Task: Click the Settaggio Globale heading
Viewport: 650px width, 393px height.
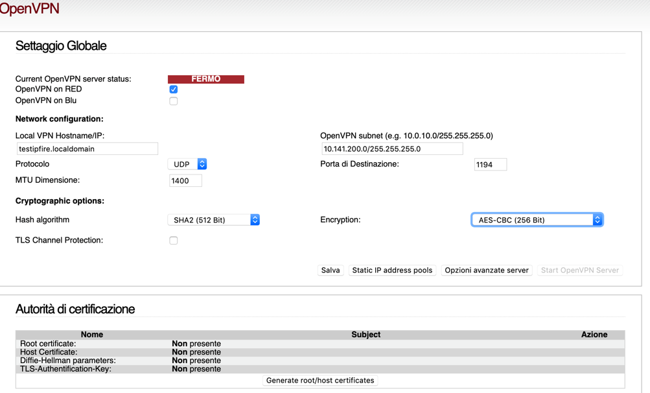Action: click(61, 45)
